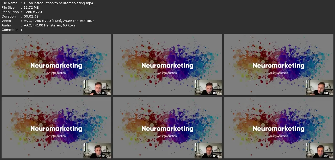Image resolution: width=335 pixels, height=160 pixels.
Task: Open the thumbnail timestamped 00:01:45
Action: pyautogui.click(x=167, y=128)
